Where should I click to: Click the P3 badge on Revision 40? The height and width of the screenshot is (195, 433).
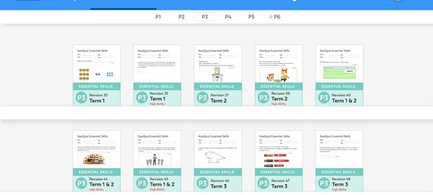pyautogui.click(x=324, y=98)
